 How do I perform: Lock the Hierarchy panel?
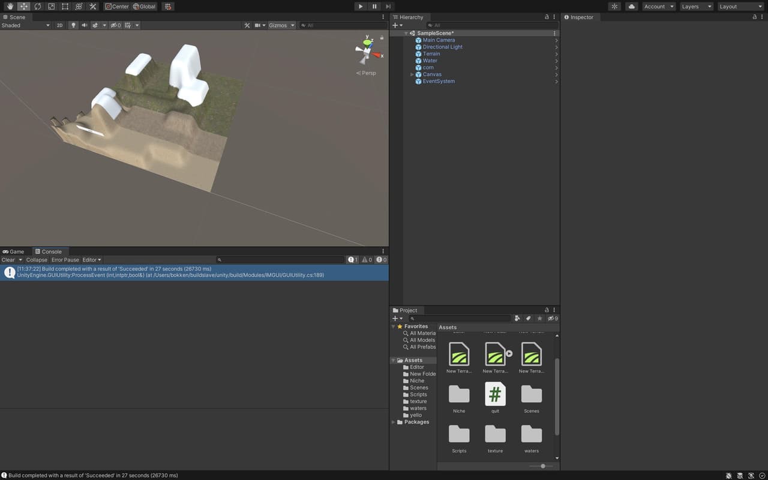547,17
